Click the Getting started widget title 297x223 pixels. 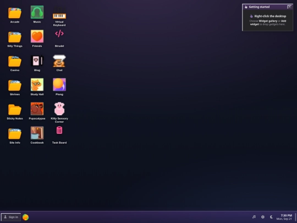[259, 7]
